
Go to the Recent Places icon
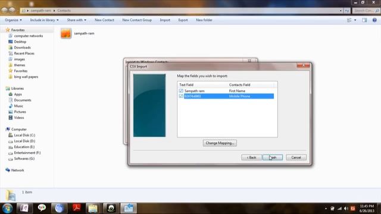11,53
